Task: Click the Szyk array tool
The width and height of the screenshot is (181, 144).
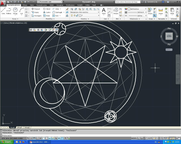Action: pos(55,16)
